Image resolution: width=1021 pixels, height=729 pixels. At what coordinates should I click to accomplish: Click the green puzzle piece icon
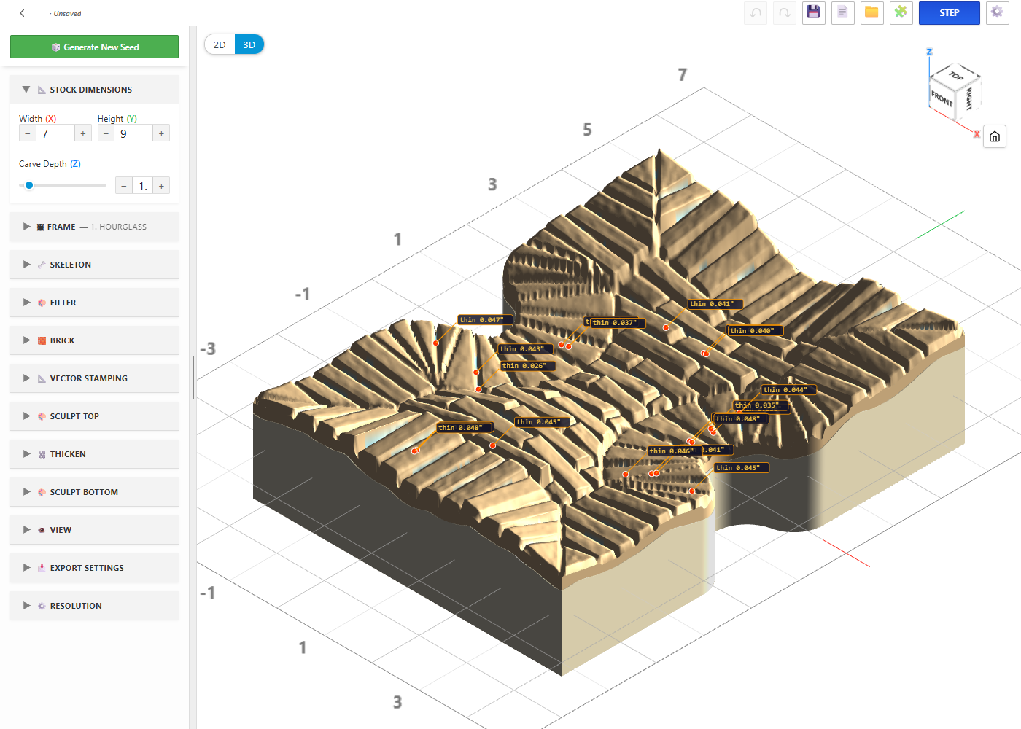[901, 13]
